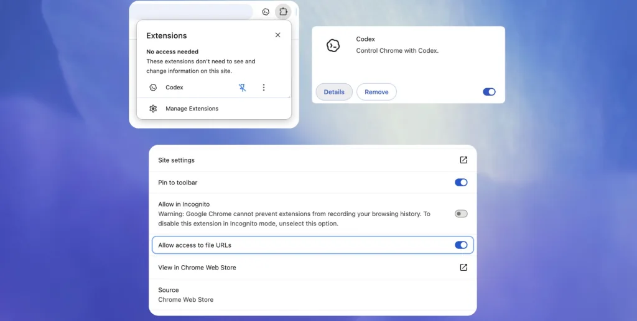Open View in Chrome Web Store icon
The image size is (637, 321).
pyautogui.click(x=463, y=267)
